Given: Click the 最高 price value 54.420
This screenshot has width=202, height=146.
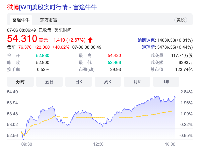Looking at the screenshot, I should point(114,55).
